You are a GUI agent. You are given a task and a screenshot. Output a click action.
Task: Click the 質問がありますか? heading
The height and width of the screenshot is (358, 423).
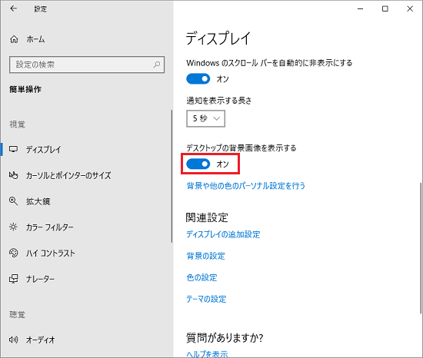[225, 338]
